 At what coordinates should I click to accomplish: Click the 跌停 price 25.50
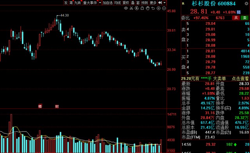244,113
